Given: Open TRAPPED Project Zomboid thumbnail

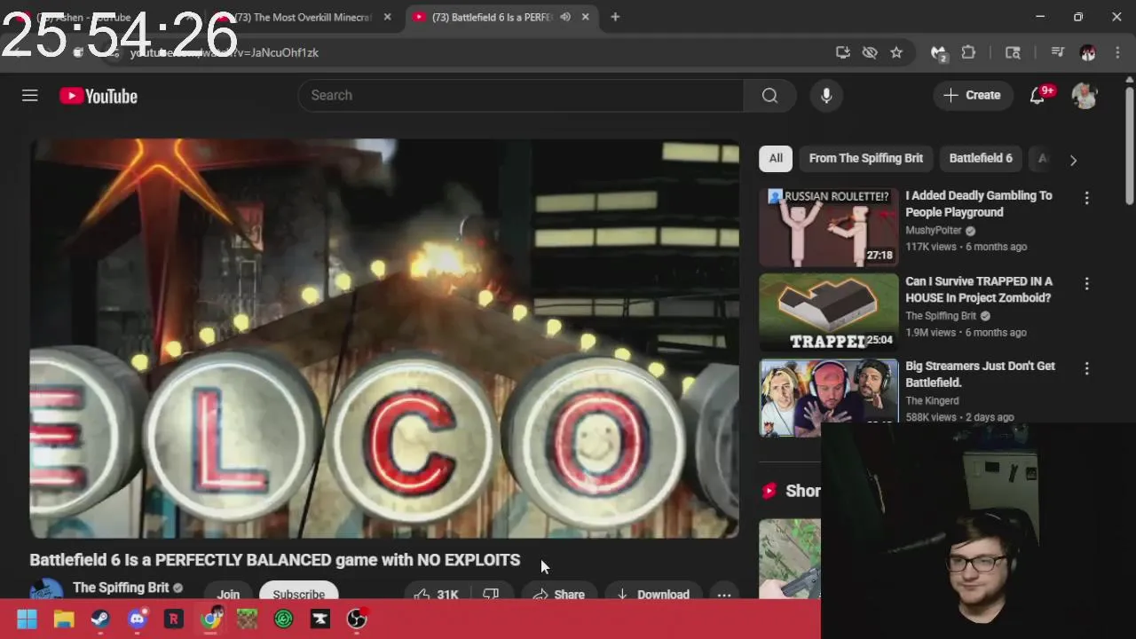Looking at the screenshot, I should [x=829, y=312].
